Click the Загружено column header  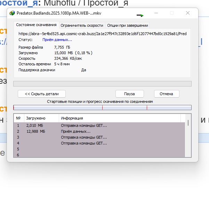41,118
